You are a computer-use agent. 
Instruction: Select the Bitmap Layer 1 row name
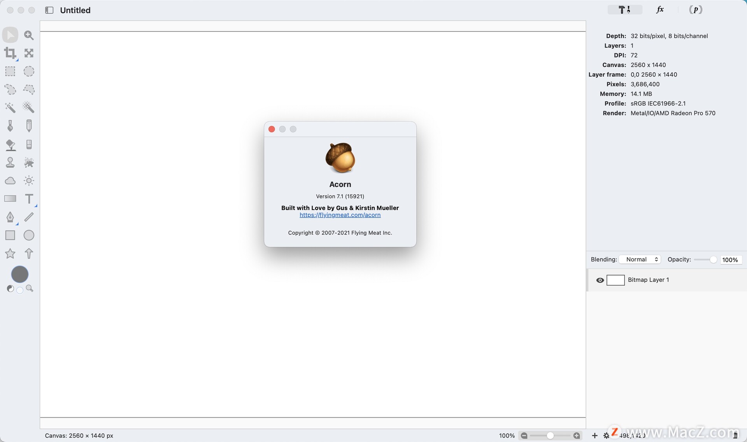pyautogui.click(x=649, y=280)
